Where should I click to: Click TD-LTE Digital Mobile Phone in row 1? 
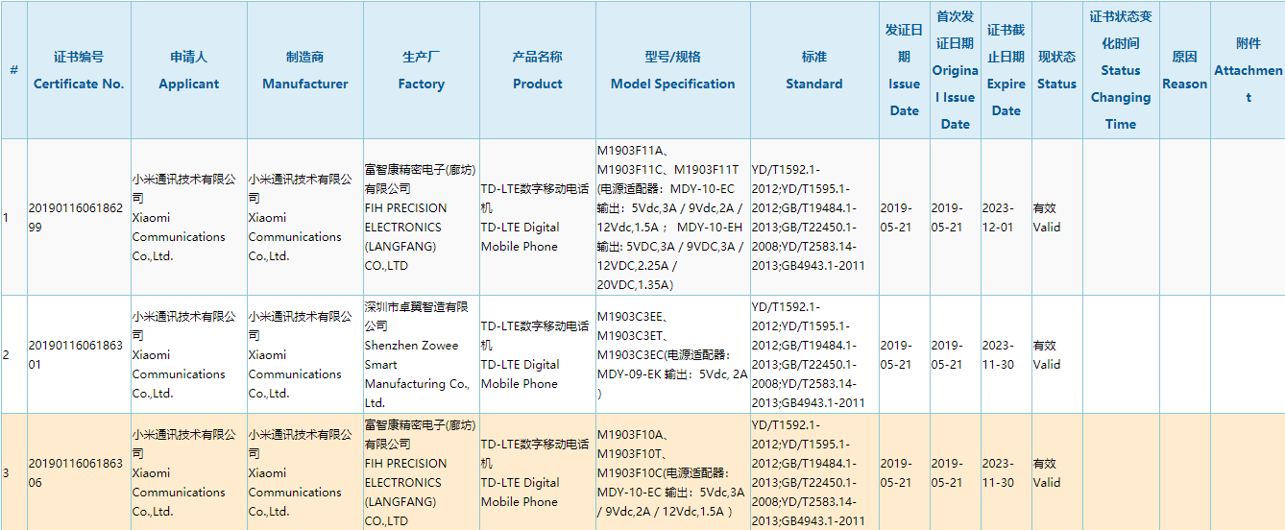[x=520, y=236]
